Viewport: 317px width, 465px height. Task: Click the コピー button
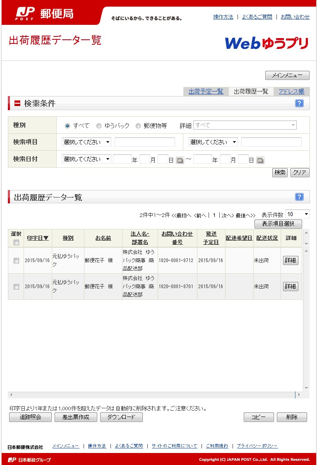tap(259, 417)
